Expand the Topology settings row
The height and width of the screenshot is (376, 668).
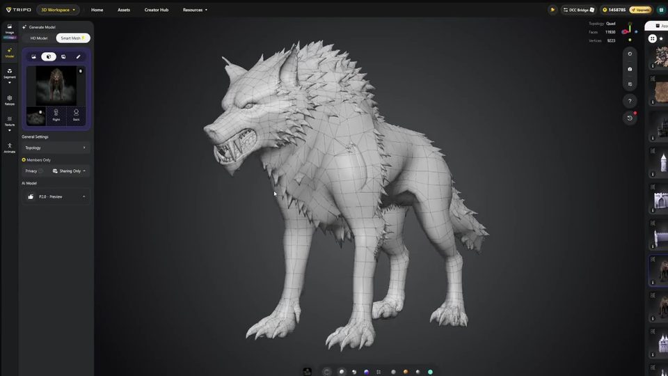[x=56, y=148]
